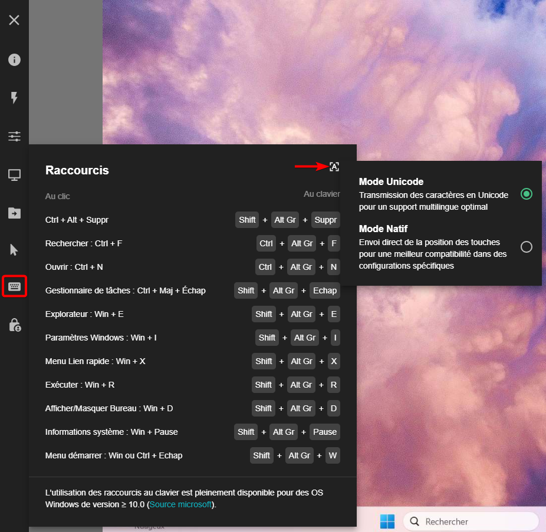
Task: Select the mouse pointer icon in the sidebar
Action: (14, 249)
